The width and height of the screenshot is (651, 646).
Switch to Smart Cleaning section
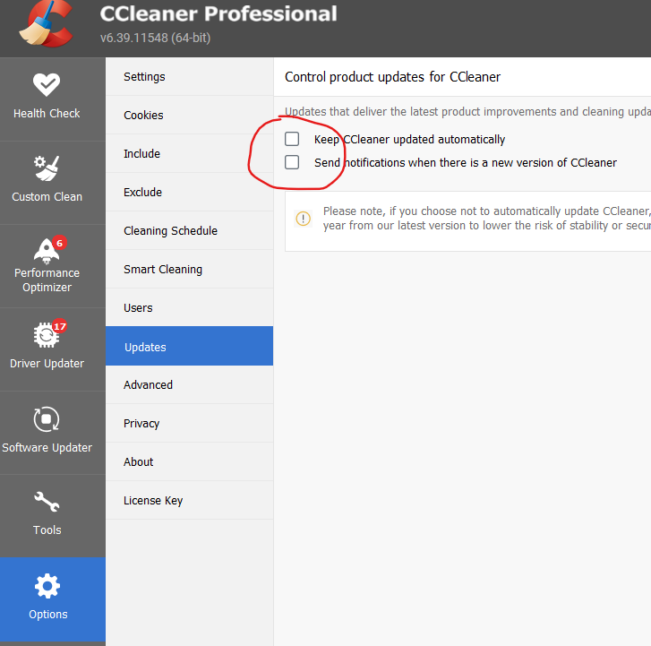pyautogui.click(x=162, y=270)
